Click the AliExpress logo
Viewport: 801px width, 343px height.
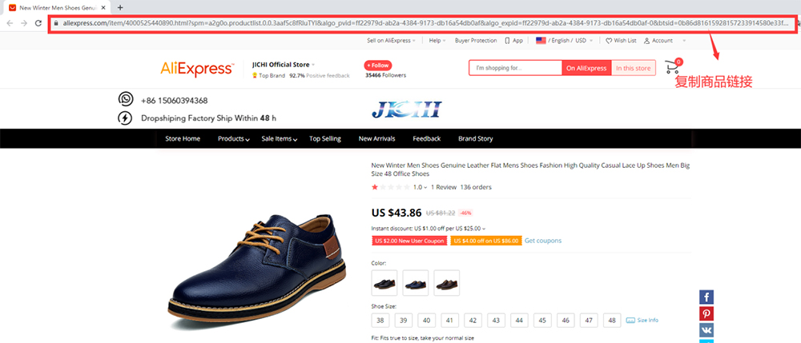click(197, 69)
